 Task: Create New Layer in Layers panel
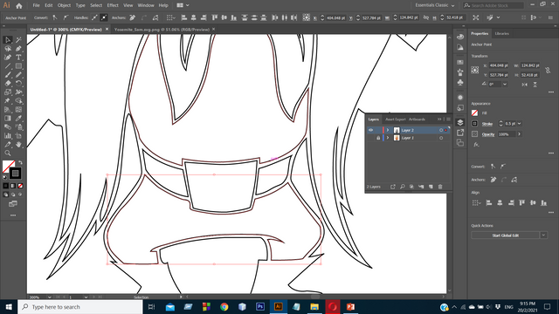(431, 187)
